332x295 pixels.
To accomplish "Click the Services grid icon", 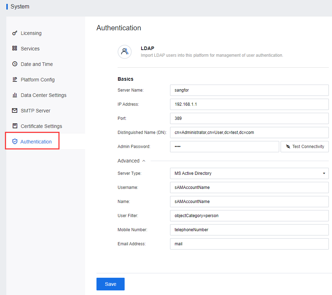I will pyautogui.click(x=14, y=48).
